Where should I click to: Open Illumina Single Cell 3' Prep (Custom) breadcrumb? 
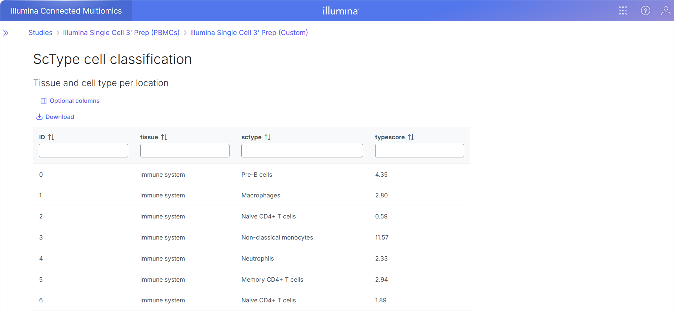pos(249,32)
